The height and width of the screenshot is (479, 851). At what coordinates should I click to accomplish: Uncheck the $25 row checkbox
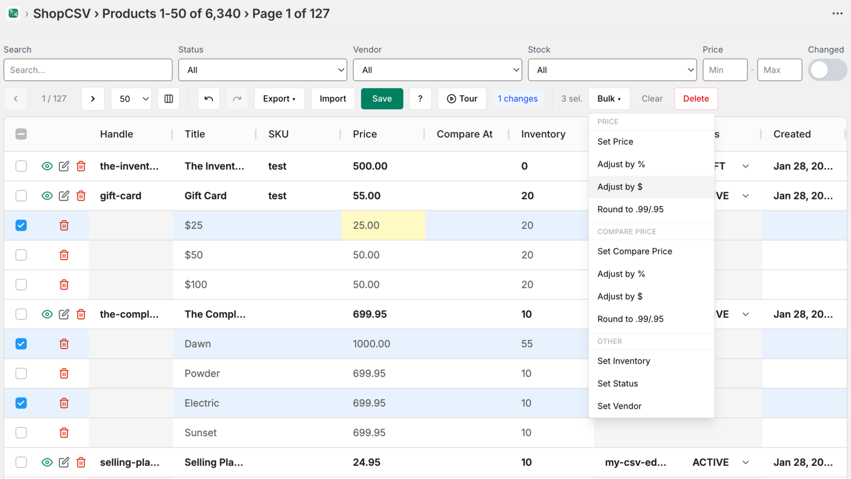click(21, 225)
